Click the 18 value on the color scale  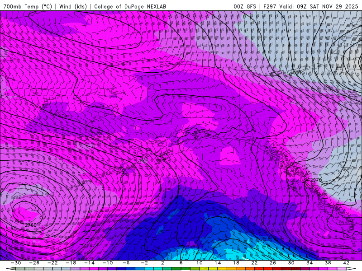coord(236,263)
